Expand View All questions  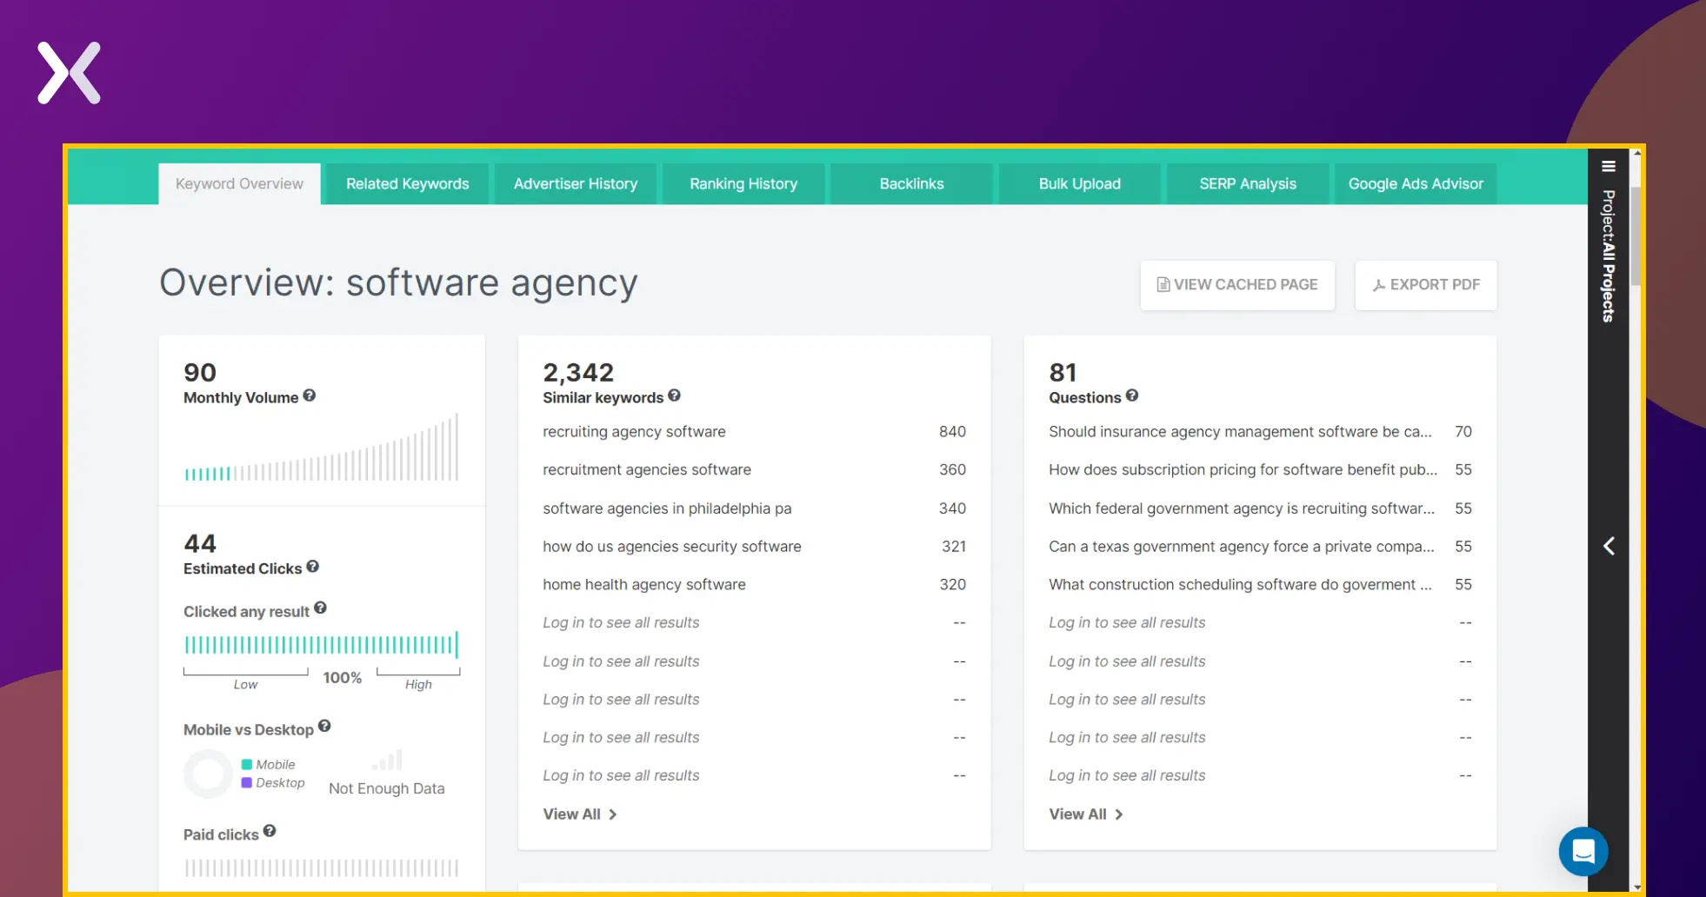pos(1085,814)
